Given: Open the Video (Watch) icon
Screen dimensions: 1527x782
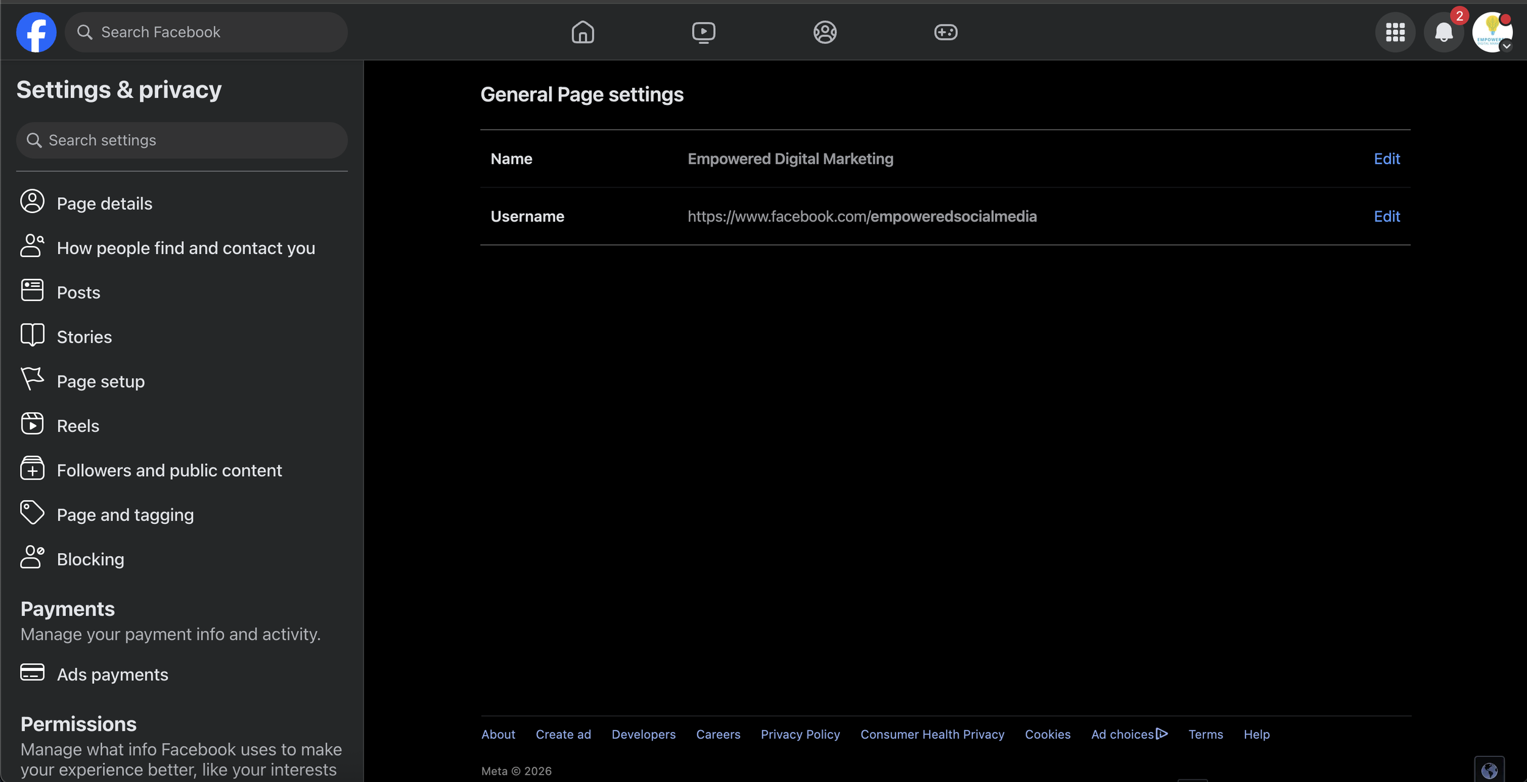Looking at the screenshot, I should [703, 32].
